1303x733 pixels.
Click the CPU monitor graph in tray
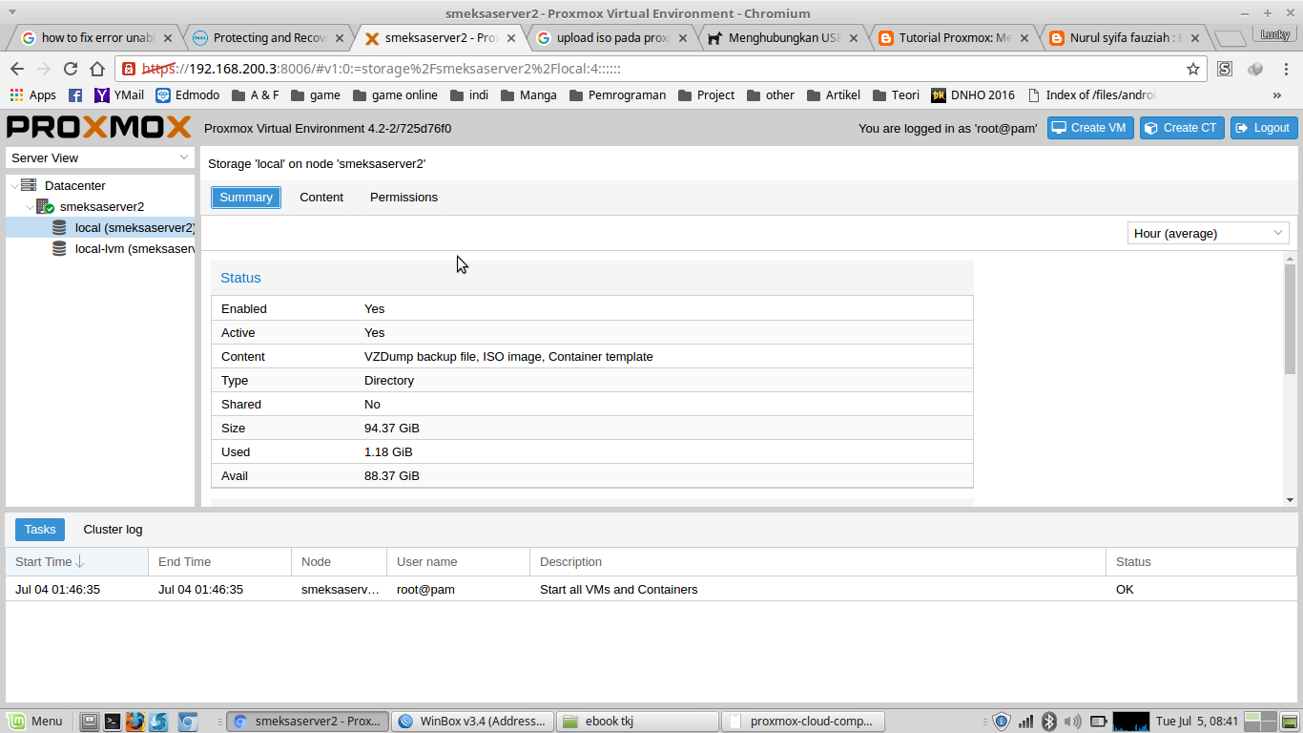tap(1131, 721)
